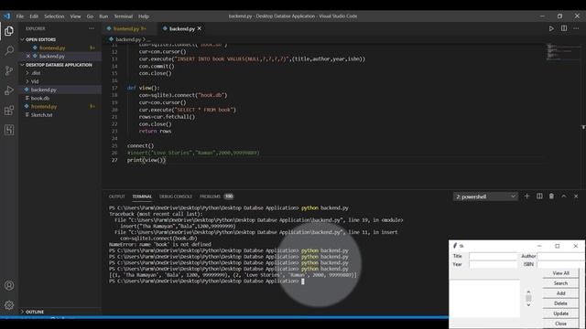Open the File menu

[20, 16]
